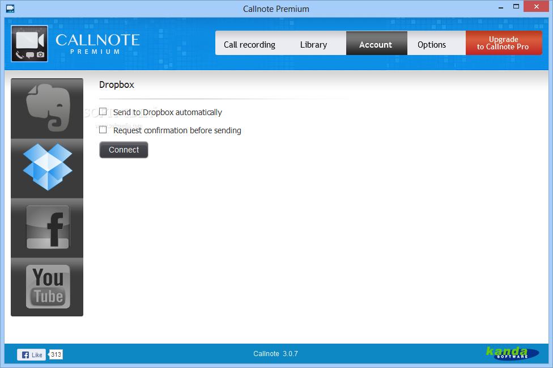This screenshot has height=368, width=553.
Task: Select the Account tab
Action: pyautogui.click(x=376, y=44)
